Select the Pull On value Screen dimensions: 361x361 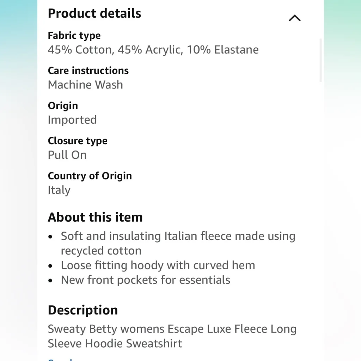67,155
